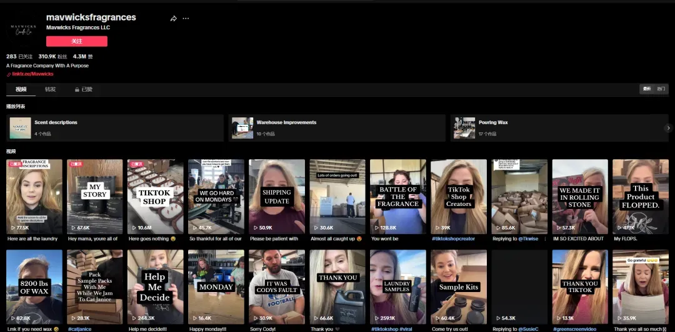Open the MY STORY pinned video
675x332 pixels.
tap(95, 197)
